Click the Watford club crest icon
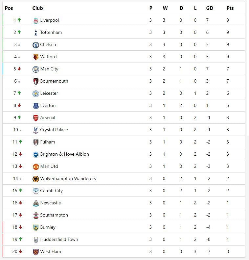The width and height of the screenshot is (249, 260). tap(36, 57)
